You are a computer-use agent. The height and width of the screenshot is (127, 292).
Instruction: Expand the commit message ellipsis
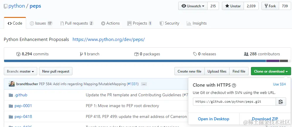tap(144, 84)
